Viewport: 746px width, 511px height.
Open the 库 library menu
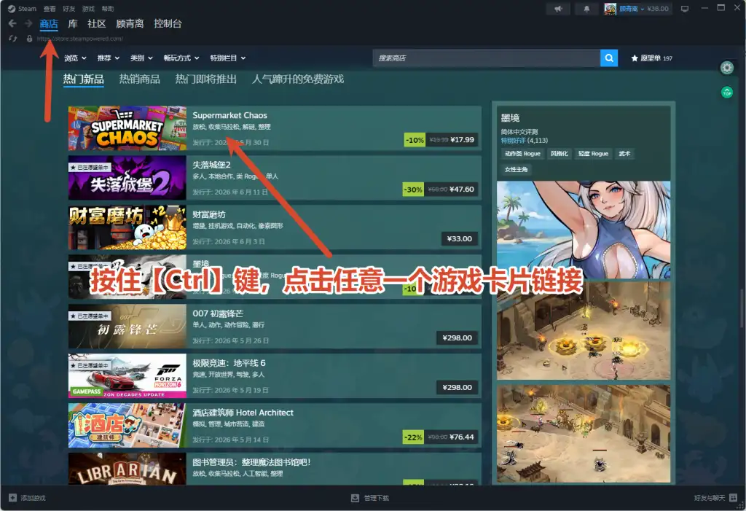point(73,23)
